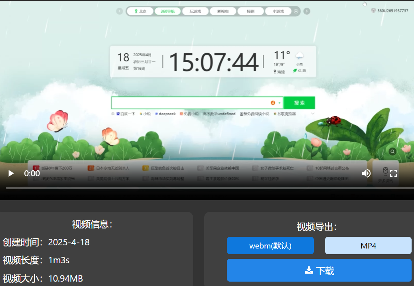This screenshot has width=414, height=286.
Task: Enter fullscreen mode for the video
Action: tap(393, 173)
